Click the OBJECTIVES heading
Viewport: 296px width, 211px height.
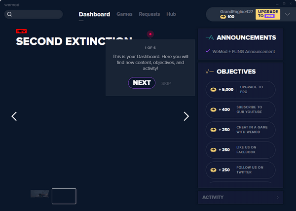236,71
